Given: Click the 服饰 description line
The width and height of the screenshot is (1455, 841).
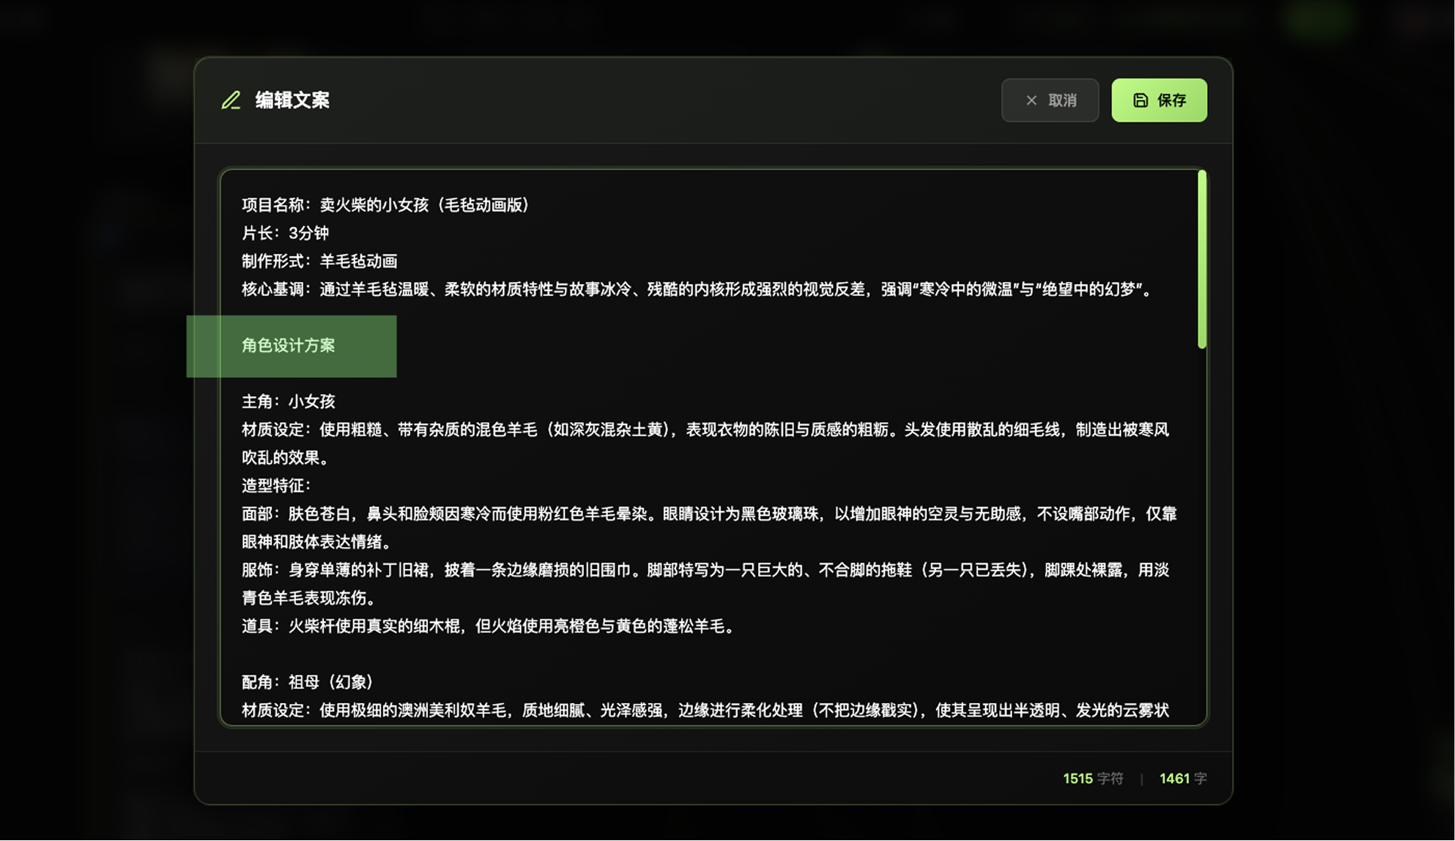Looking at the screenshot, I should (705, 570).
